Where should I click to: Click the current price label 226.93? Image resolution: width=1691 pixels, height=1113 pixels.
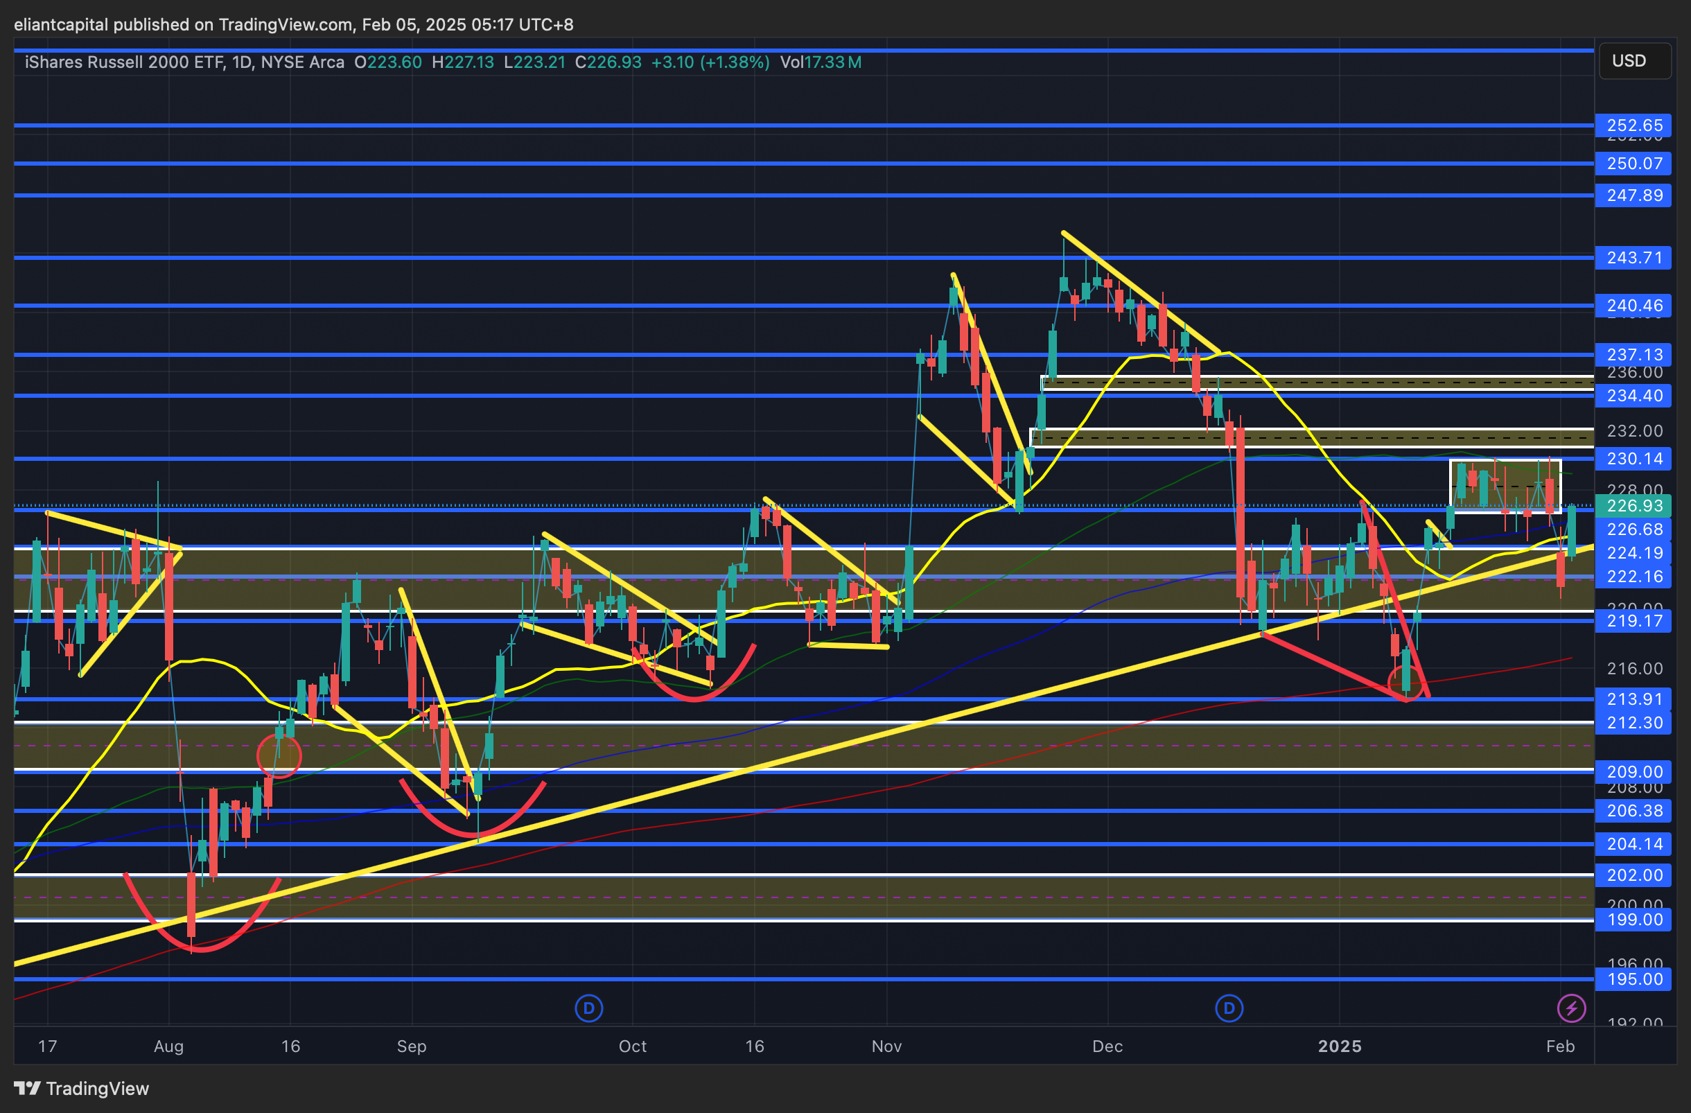tap(1633, 506)
